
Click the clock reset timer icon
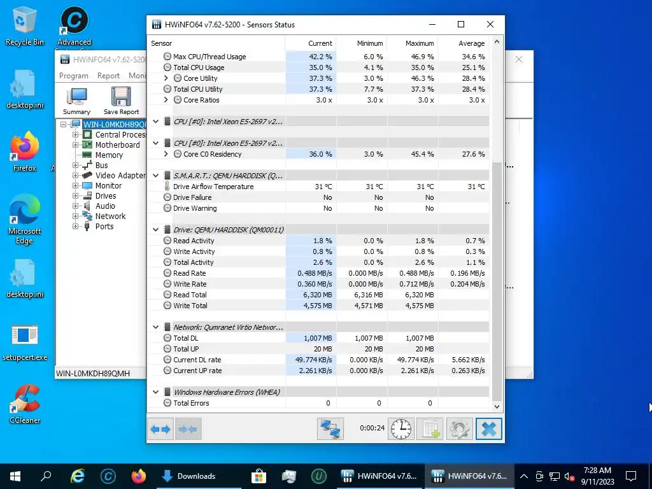pos(401,429)
